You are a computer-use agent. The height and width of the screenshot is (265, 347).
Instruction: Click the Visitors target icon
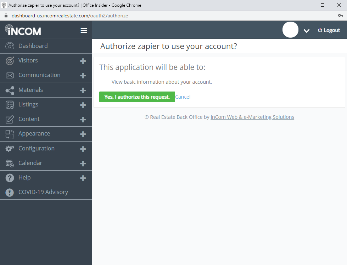point(10,61)
